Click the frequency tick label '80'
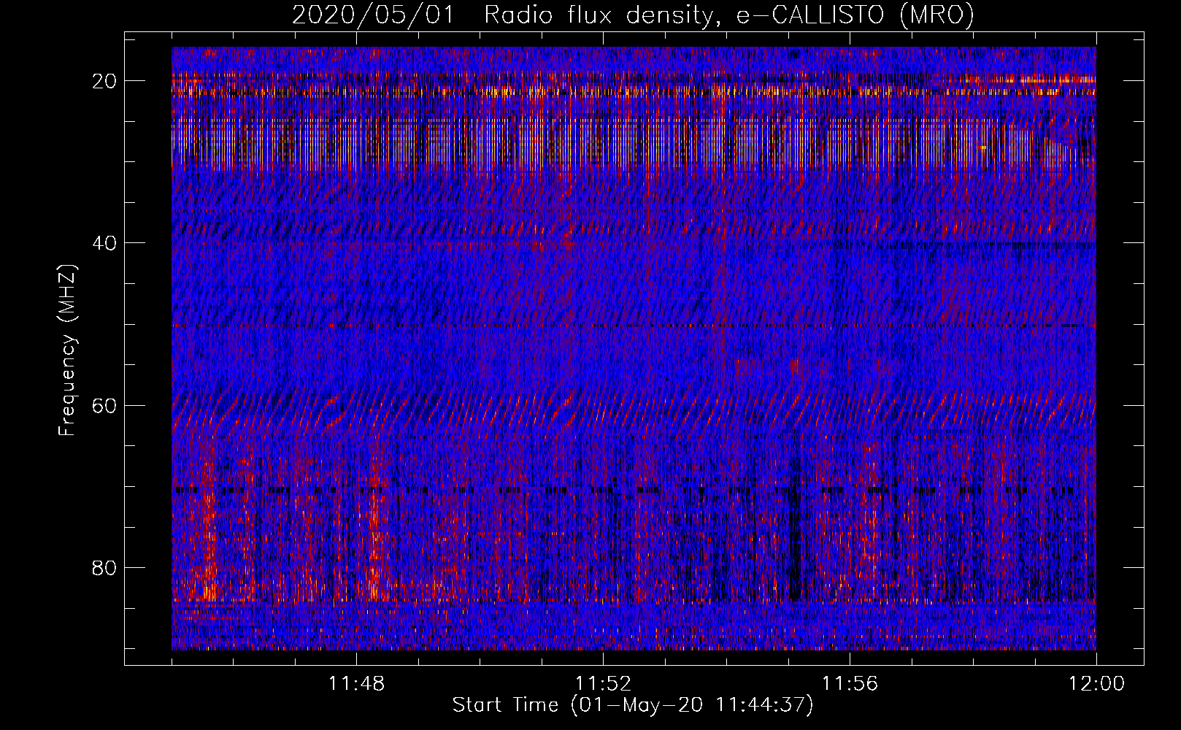Viewport: 1181px width, 730px height. tap(105, 567)
